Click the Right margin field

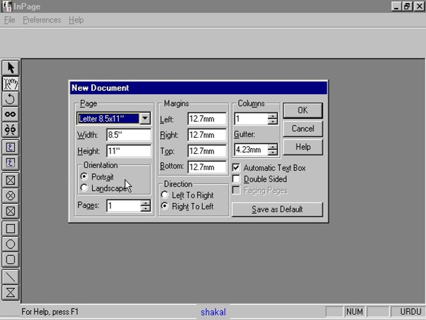(207, 135)
